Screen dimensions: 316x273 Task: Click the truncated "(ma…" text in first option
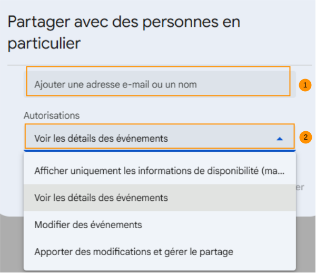click(277, 171)
